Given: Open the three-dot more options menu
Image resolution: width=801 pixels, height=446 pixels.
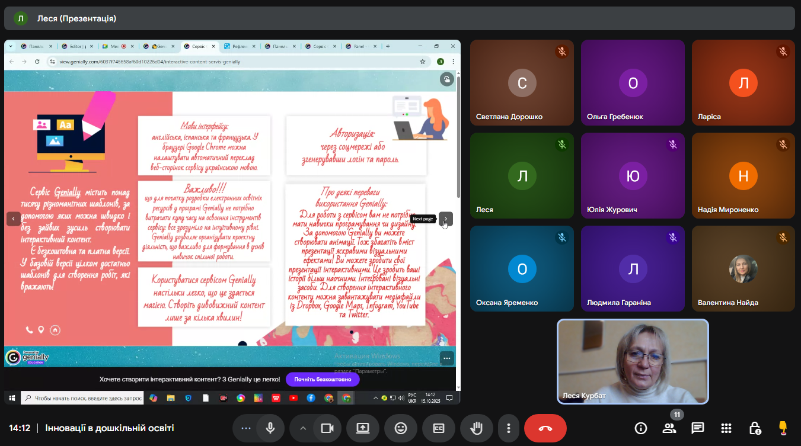Looking at the screenshot, I should coord(508,428).
